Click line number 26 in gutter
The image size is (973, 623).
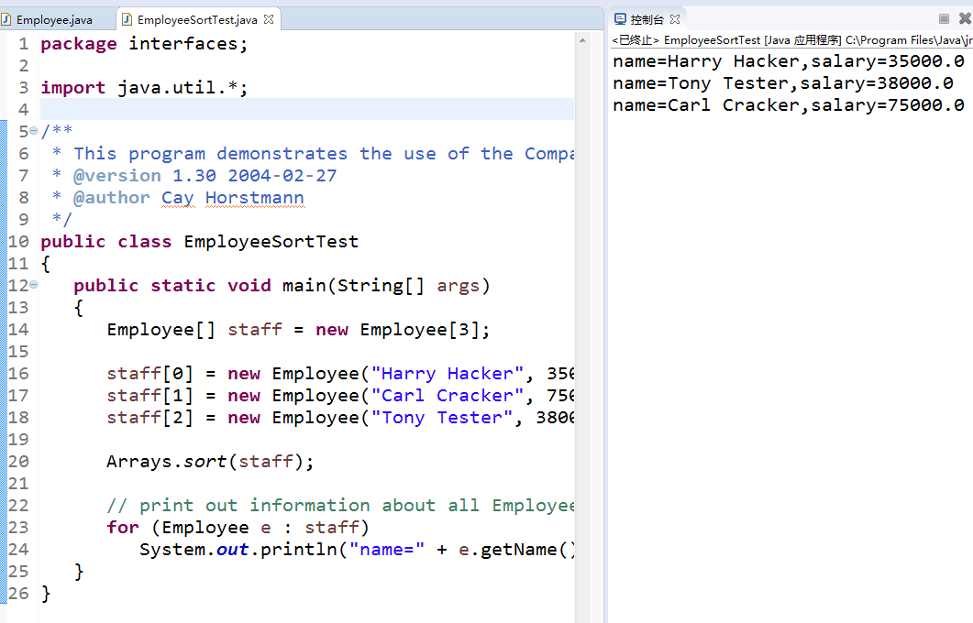tap(18, 594)
